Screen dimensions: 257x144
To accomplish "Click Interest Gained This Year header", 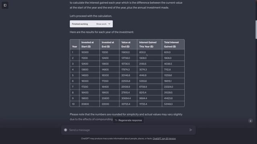I will (149, 44).
